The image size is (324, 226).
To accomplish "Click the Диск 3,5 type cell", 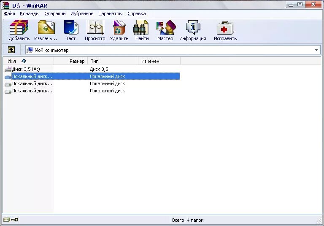I will tap(99, 69).
